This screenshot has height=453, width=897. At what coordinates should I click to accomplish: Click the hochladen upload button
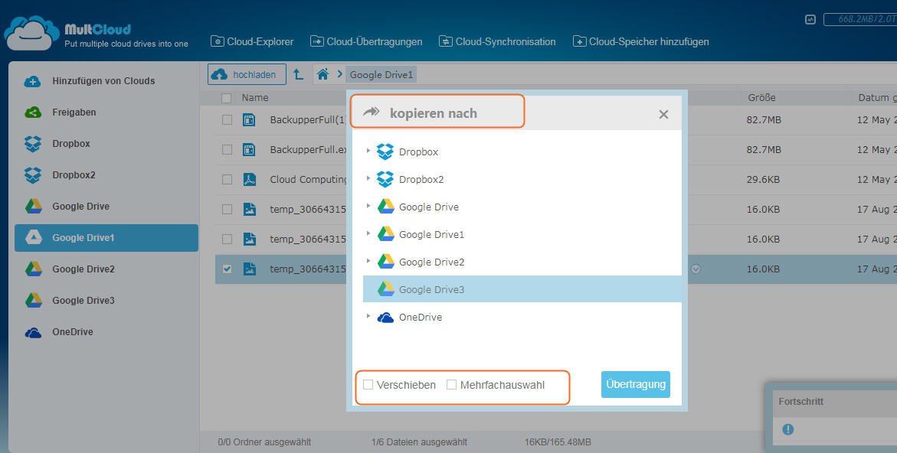[246, 74]
